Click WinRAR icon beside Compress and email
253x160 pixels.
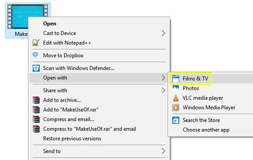(36, 119)
